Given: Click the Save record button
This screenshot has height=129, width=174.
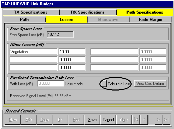Looking at the screenshot, I should point(92,120).
